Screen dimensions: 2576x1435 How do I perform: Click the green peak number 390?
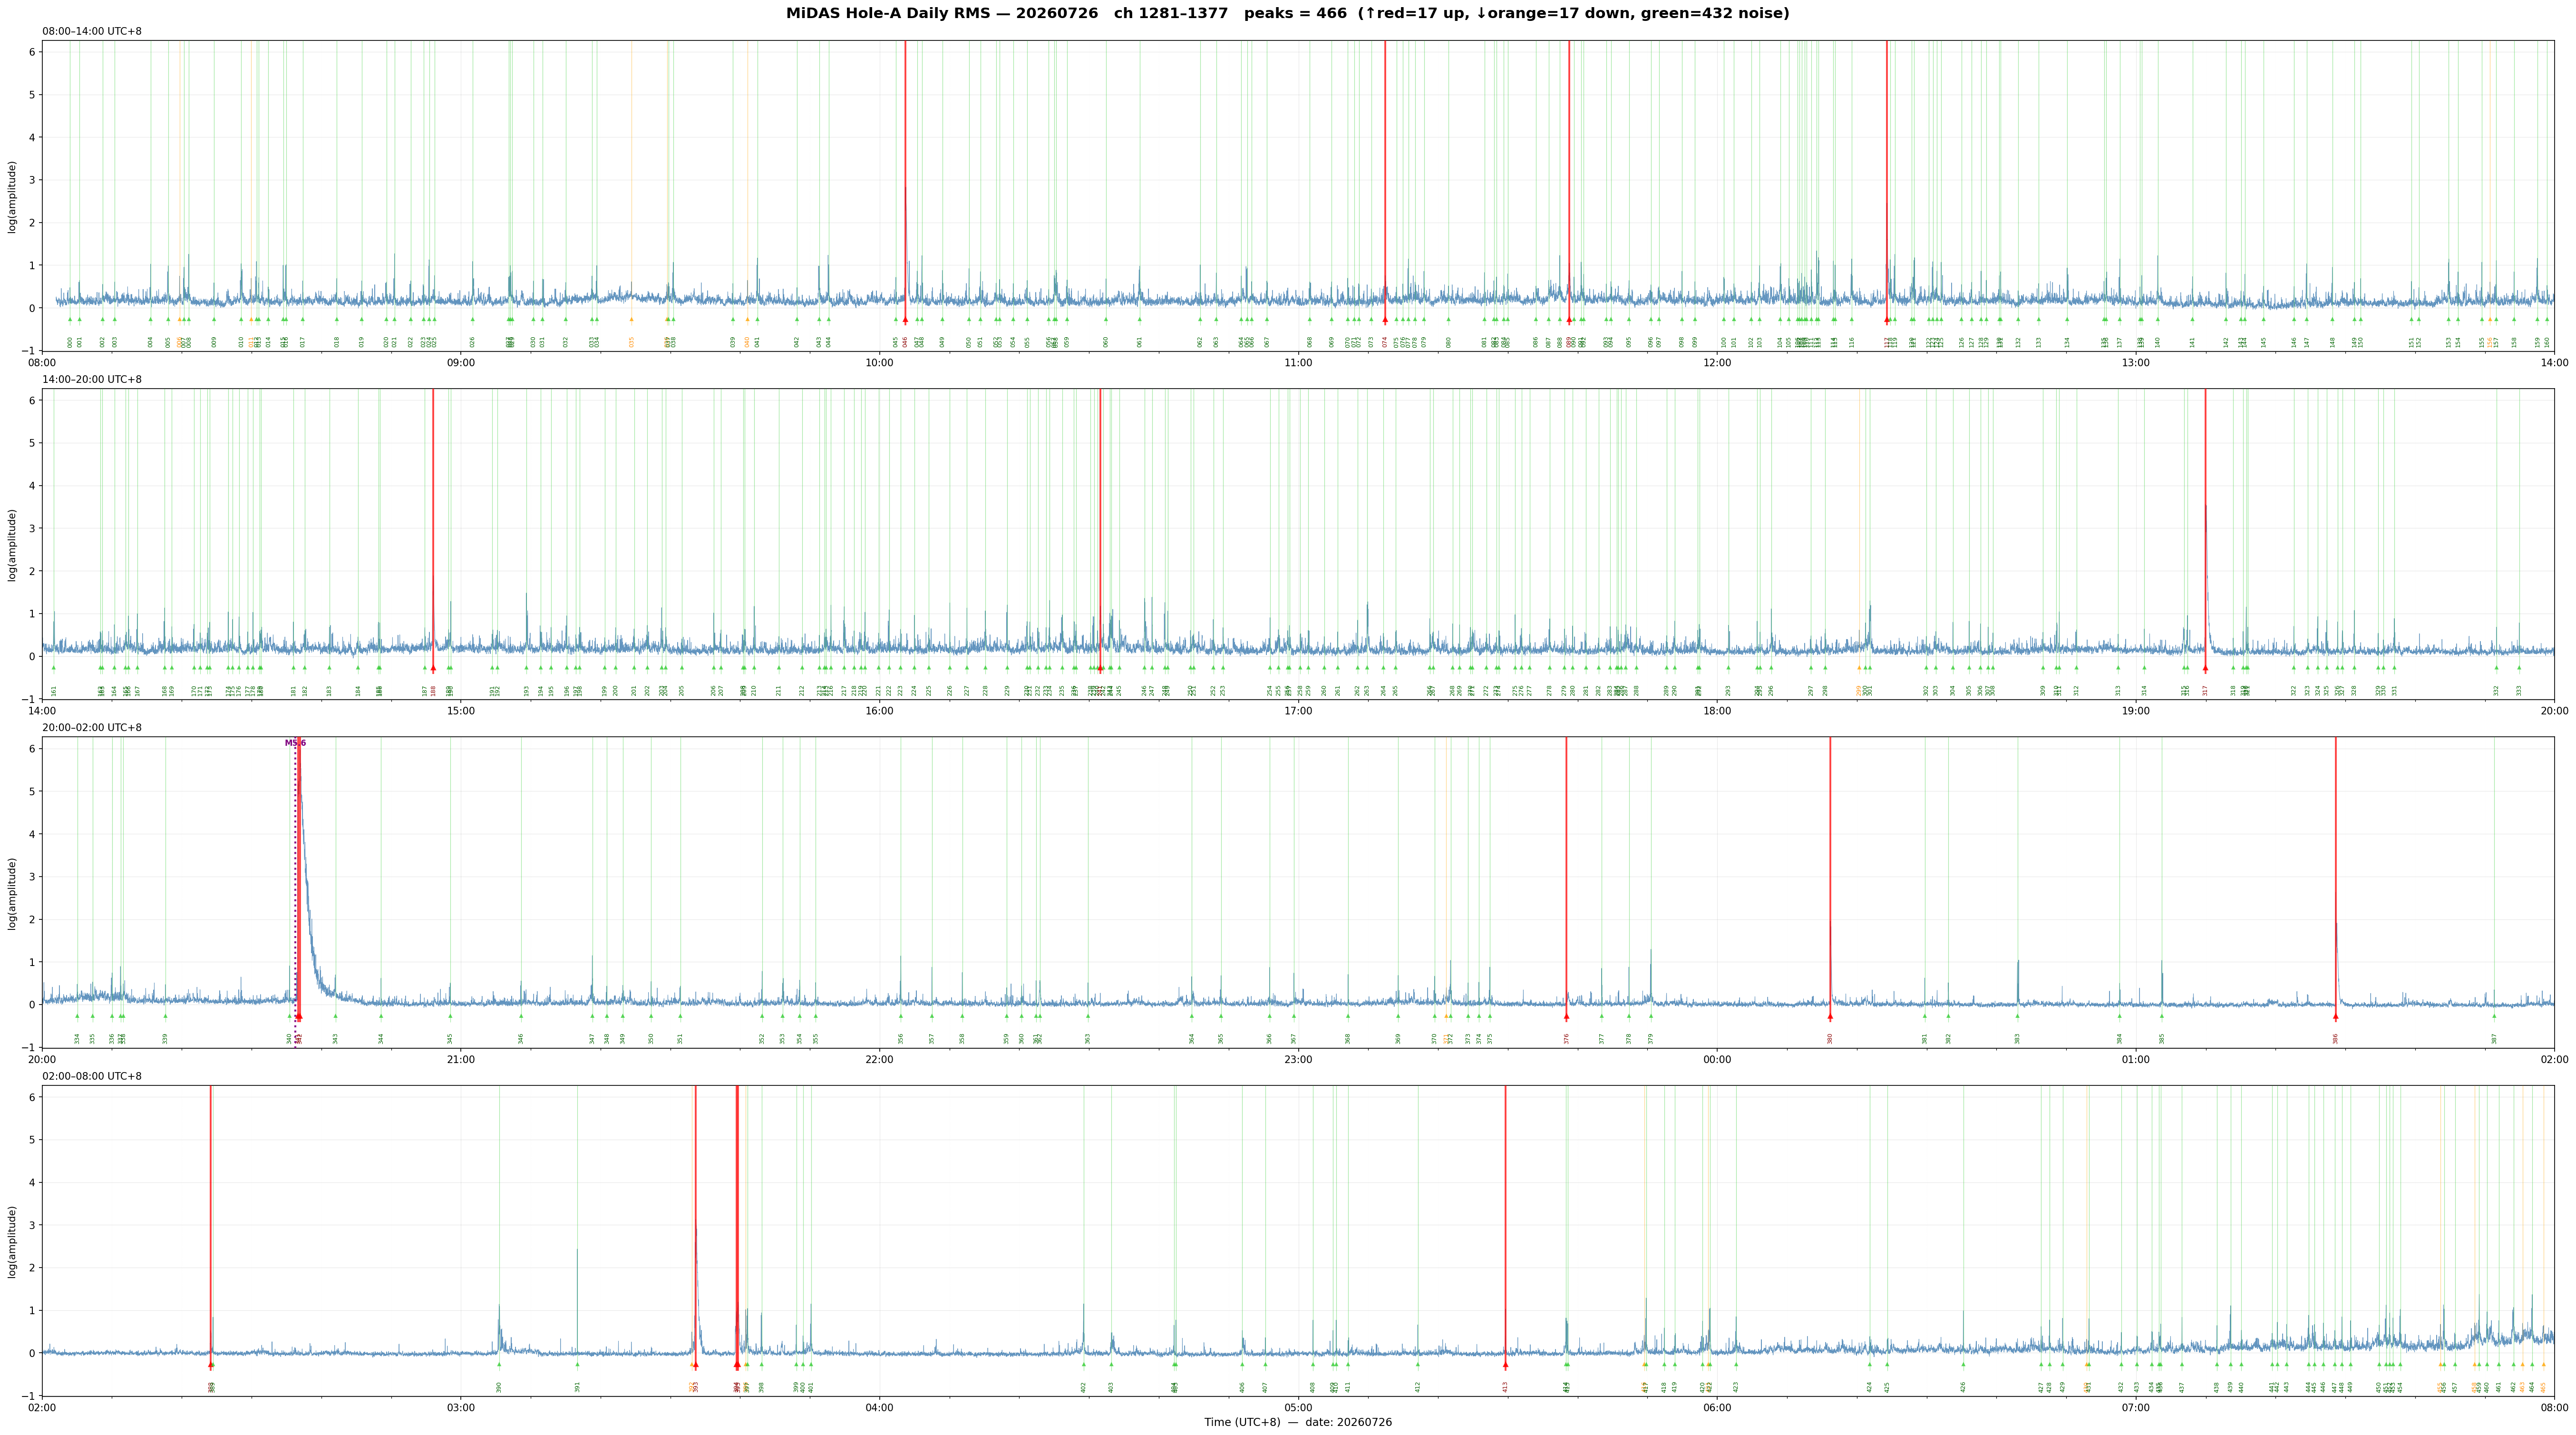[x=499, y=1387]
